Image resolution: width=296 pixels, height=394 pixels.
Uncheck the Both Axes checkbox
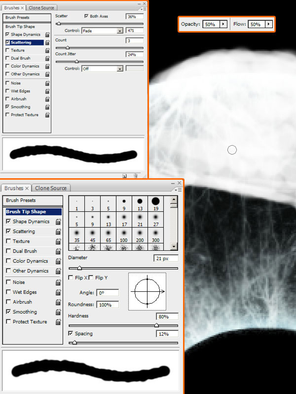pos(87,16)
